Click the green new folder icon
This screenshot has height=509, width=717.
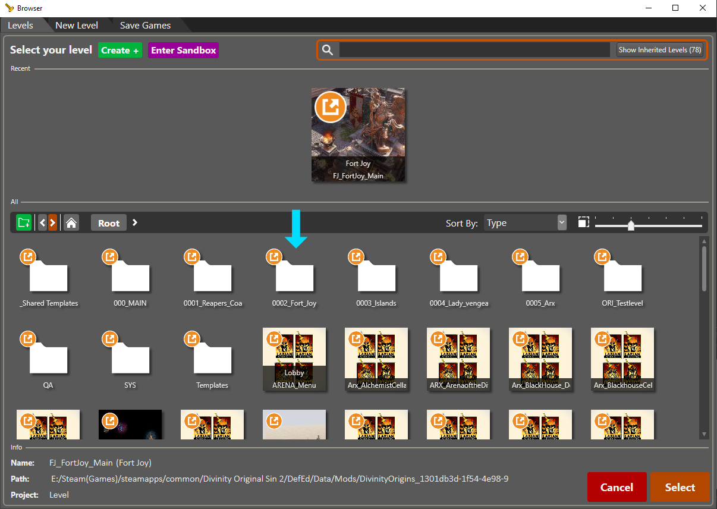[x=24, y=223]
